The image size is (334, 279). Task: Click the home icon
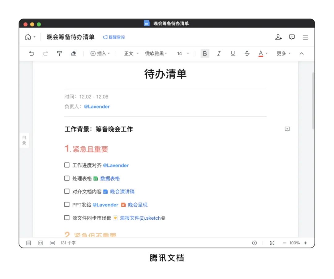point(28,37)
